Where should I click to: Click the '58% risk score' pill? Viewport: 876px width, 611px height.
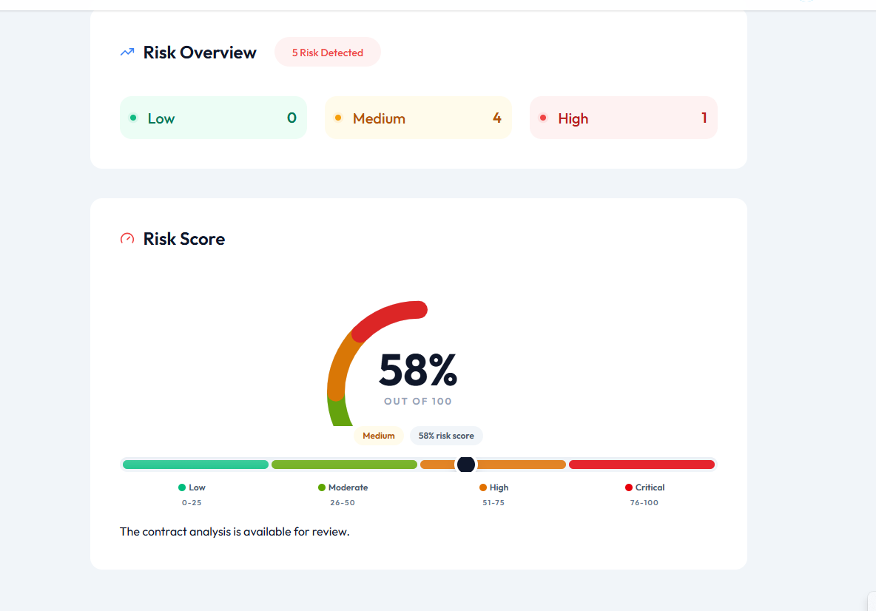pos(446,436)
